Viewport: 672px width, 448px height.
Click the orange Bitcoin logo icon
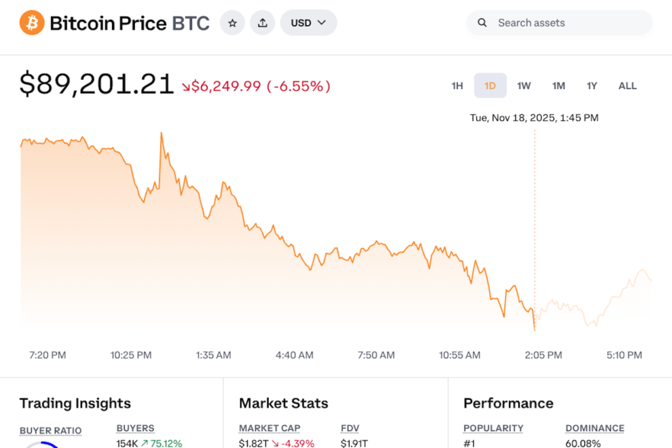(x=32, y=23)
